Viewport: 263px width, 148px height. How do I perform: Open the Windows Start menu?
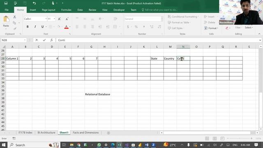tap(4, 145)
